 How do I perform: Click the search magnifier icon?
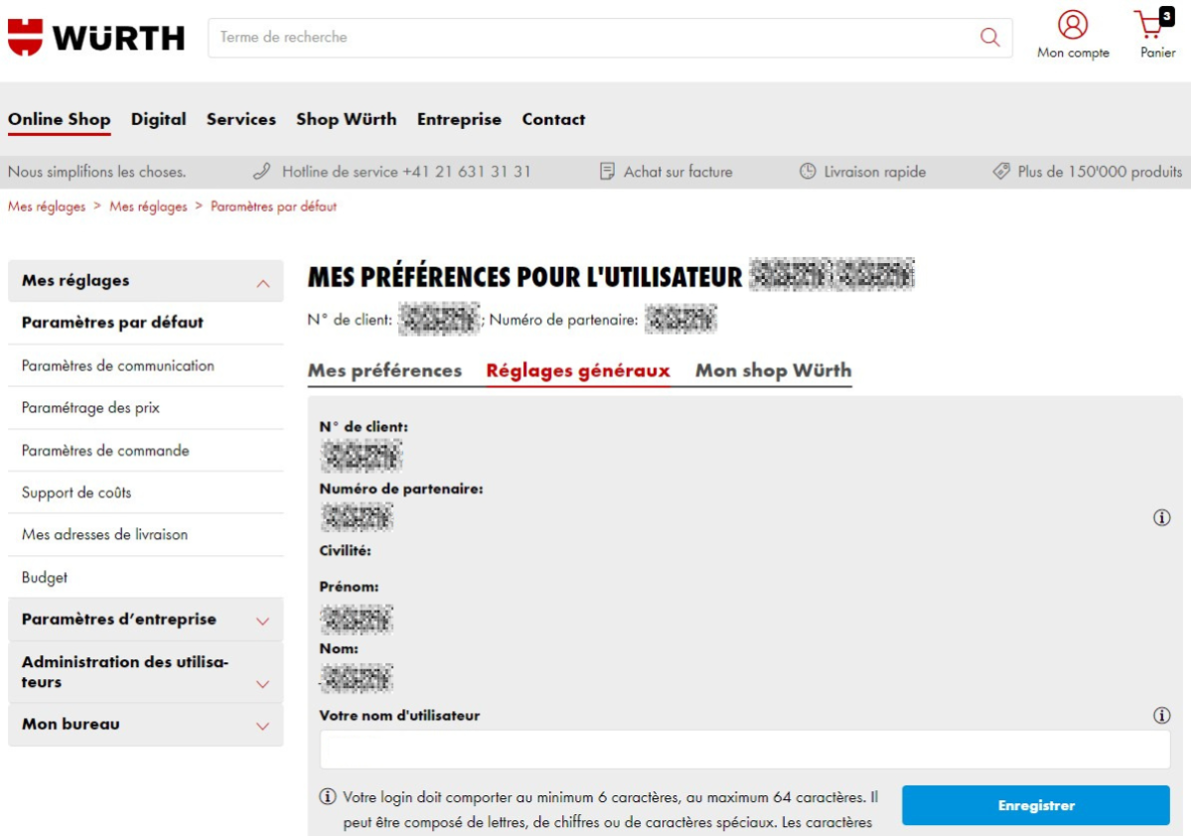click(x=989, y=37)
